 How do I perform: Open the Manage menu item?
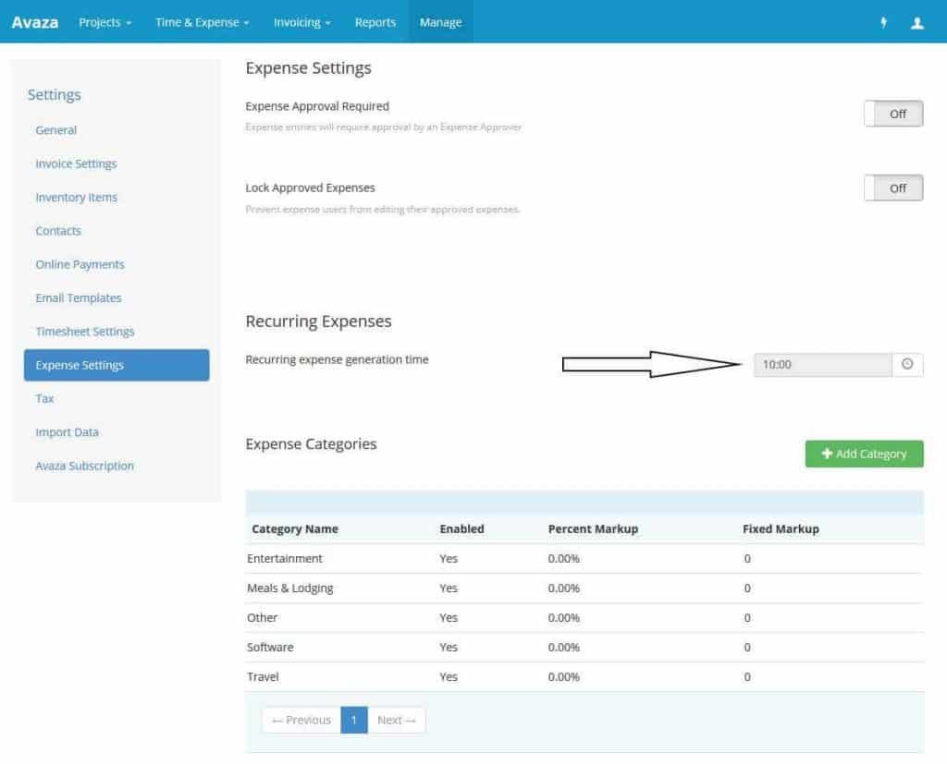tap(440, 22)
